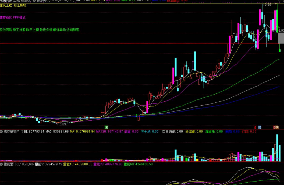Open the PPP模式 concept tag
Image resolution: width=284 pixels, height=185 pixels.
click(19, 17)
